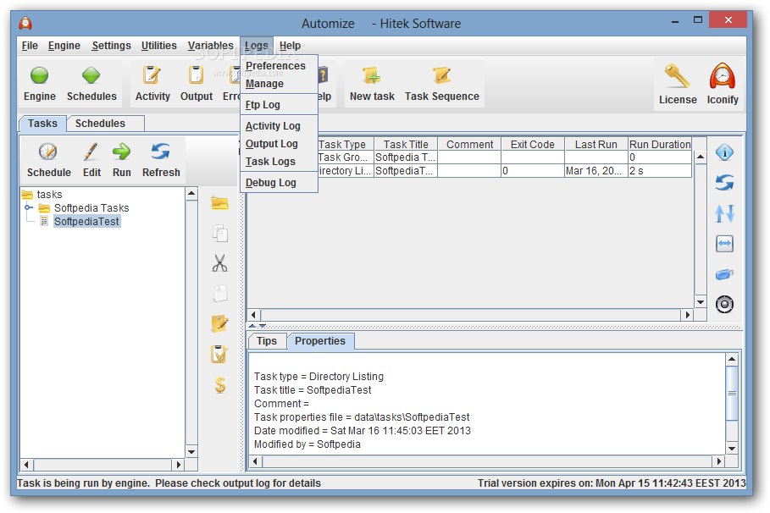Open Output Log from Logs menu
The width and height of the screenshot is (770, 513).
pyautogui.click(x=279, y=143)
